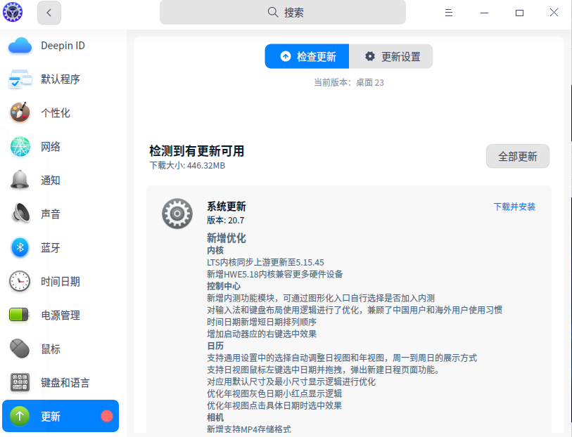Open the 鼠标 mouse label
The image size is (572, 437).
point(51,349)
